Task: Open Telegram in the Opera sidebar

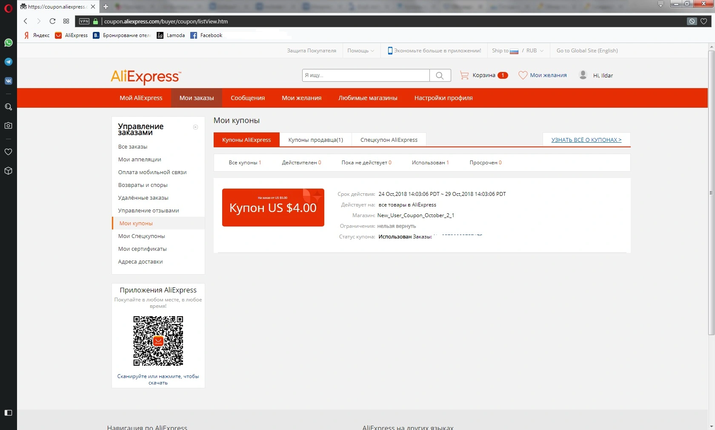Action: click(8, 62)
